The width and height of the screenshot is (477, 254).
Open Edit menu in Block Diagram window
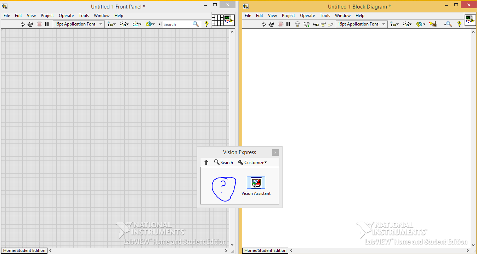pos(260,16)
